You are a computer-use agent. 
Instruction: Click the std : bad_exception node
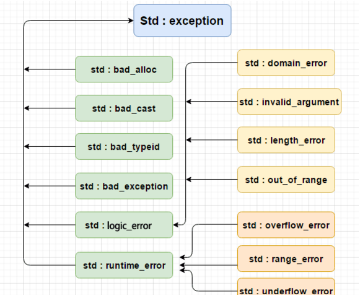124,186
